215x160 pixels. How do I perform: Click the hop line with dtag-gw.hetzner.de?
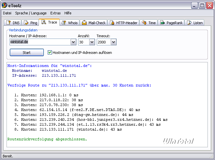(74, 115)
